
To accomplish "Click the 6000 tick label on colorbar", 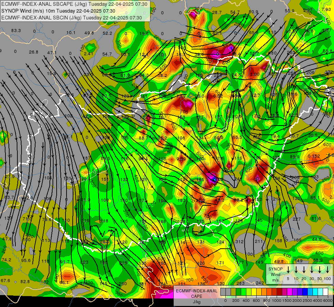I will pos(328,301).
